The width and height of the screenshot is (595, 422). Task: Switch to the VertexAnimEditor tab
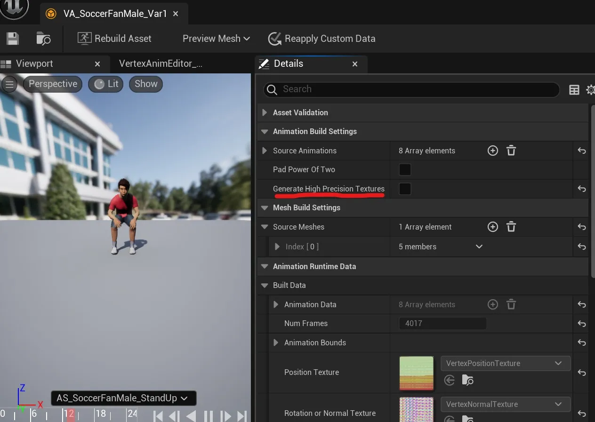click(x=161, y=64)
